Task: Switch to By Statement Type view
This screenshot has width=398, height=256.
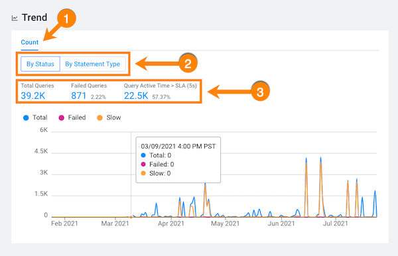Action: 93,64
